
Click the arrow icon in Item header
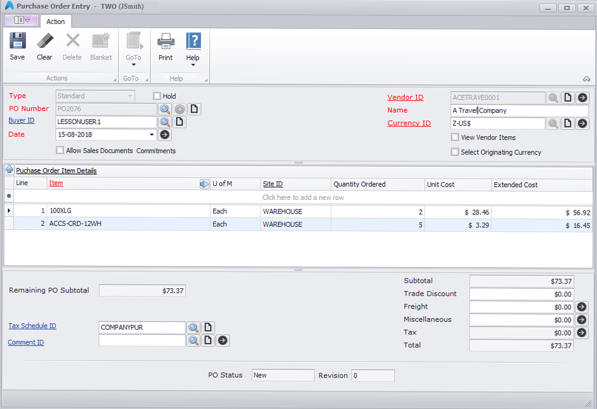click(205, 184)
